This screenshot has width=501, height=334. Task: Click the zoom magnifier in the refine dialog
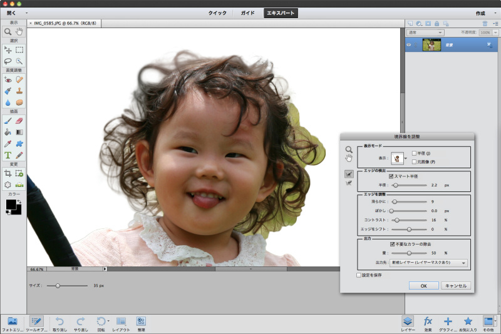[x=349, y=149]
